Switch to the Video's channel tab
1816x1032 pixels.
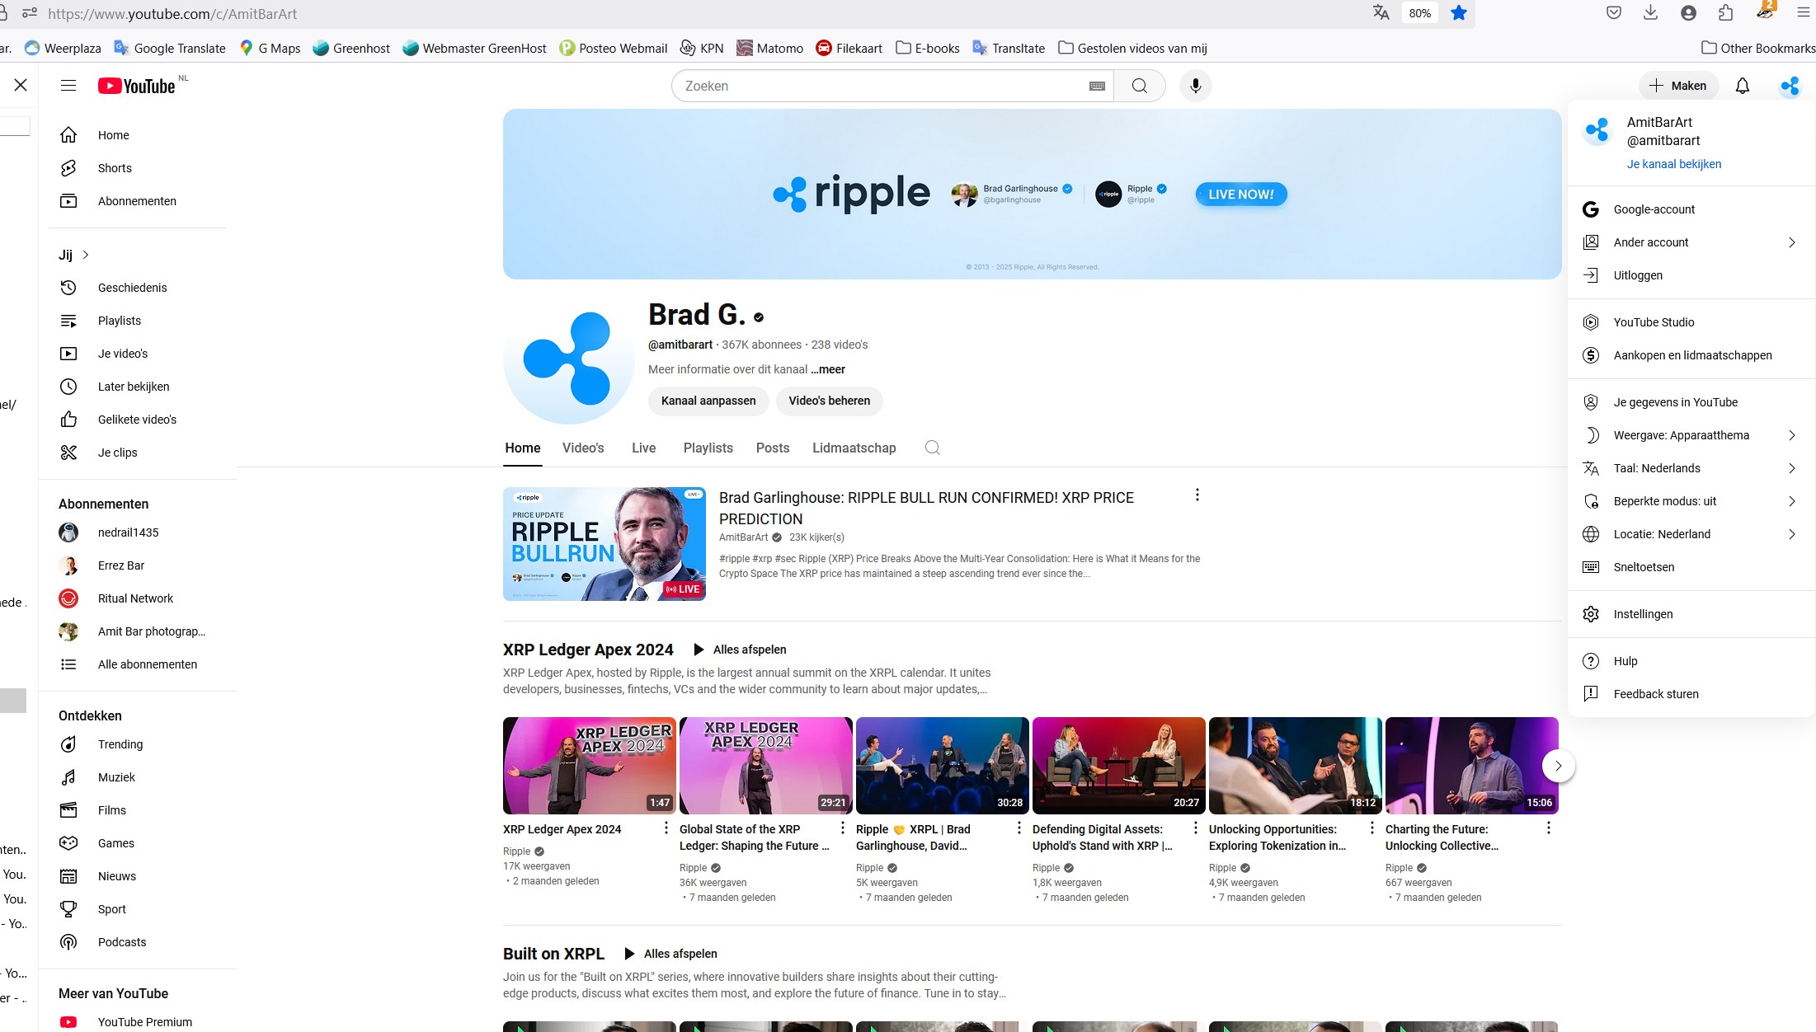[x=583, y=448]
